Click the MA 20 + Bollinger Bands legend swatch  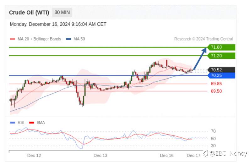coord(13,39)
